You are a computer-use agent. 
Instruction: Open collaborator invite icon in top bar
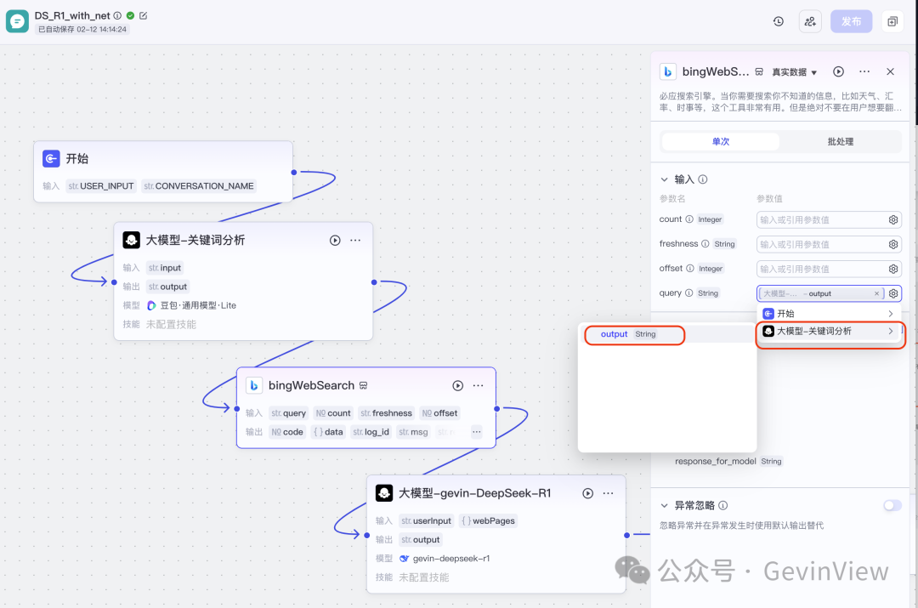[810, 20]
